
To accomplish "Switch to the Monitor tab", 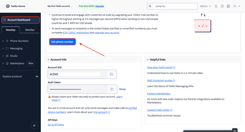I will point(30,30).
